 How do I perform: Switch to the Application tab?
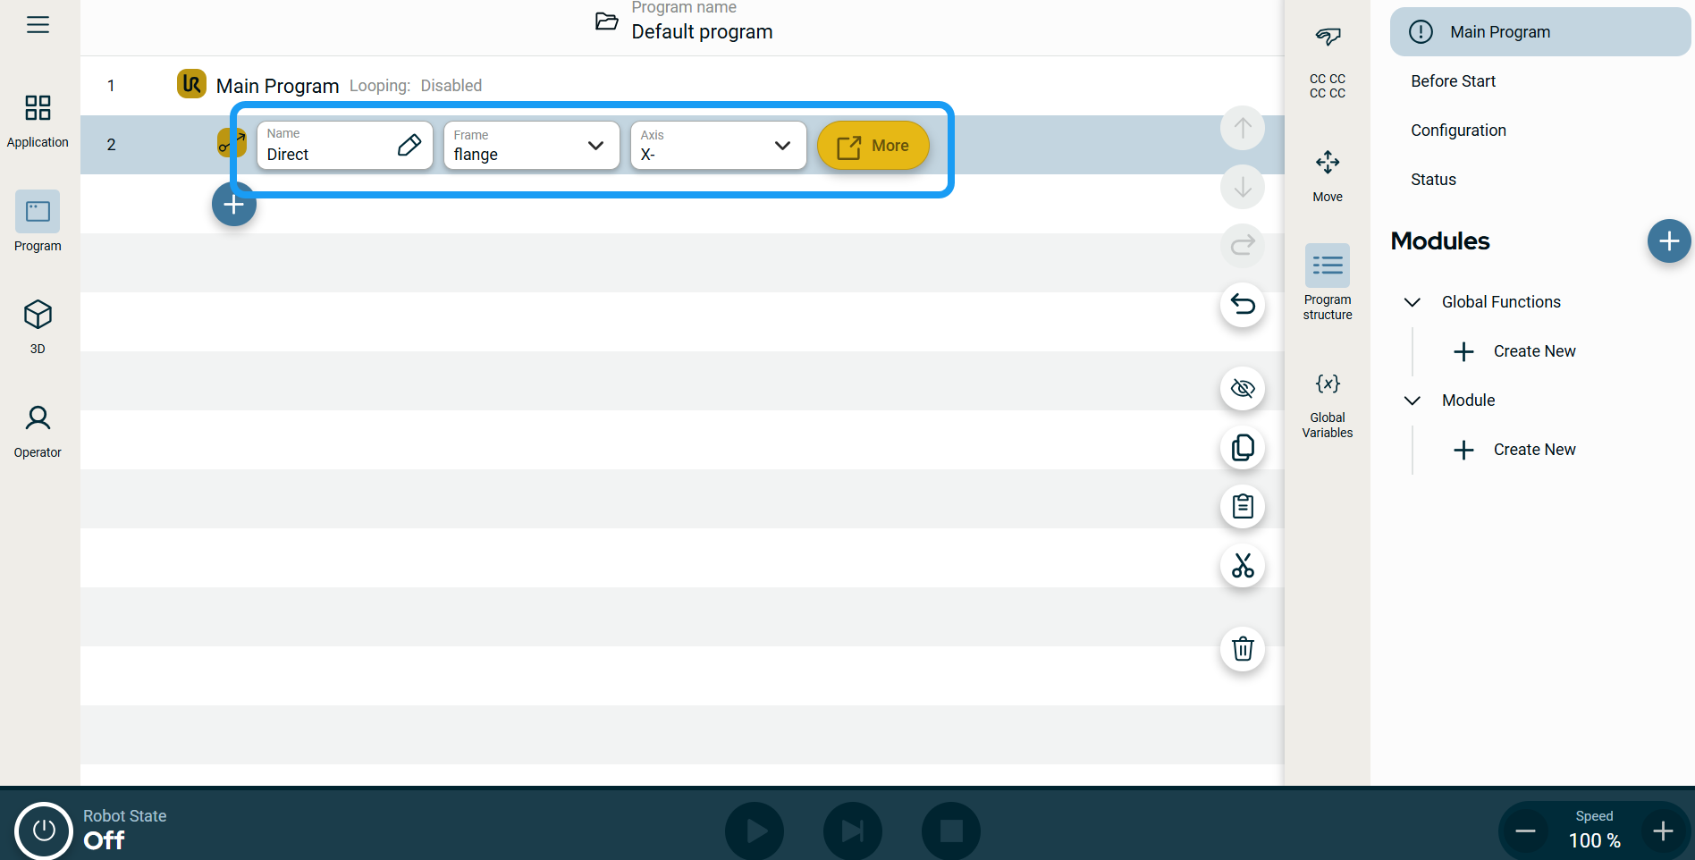point(38,121)
